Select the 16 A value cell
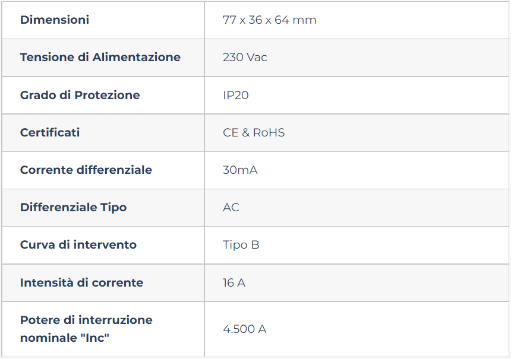Image resolution: width=511 pixels, height=359 pixels. click(357, 283)
